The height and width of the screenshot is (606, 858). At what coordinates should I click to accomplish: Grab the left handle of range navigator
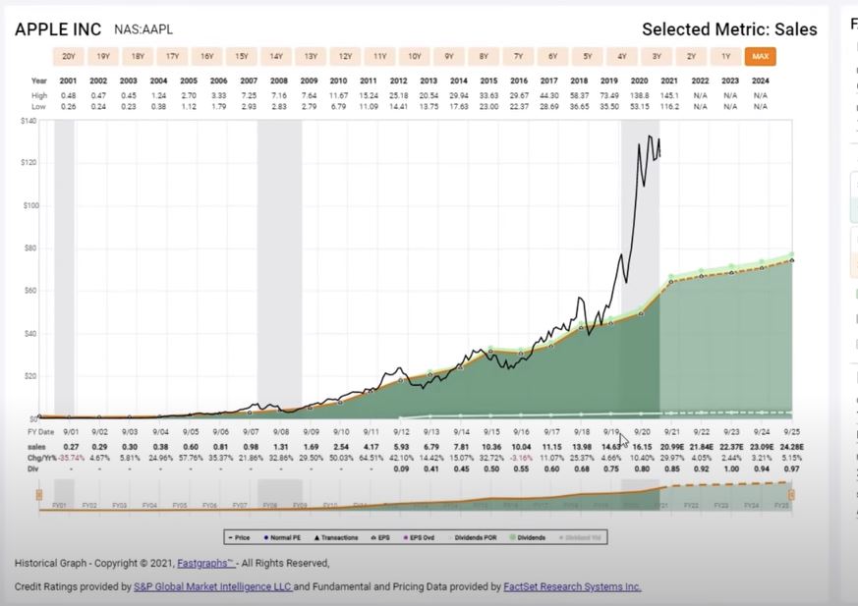click(x=39, y=495)
